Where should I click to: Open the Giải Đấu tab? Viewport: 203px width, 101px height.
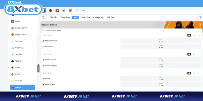pyautogui.click(x=53, y=17)
